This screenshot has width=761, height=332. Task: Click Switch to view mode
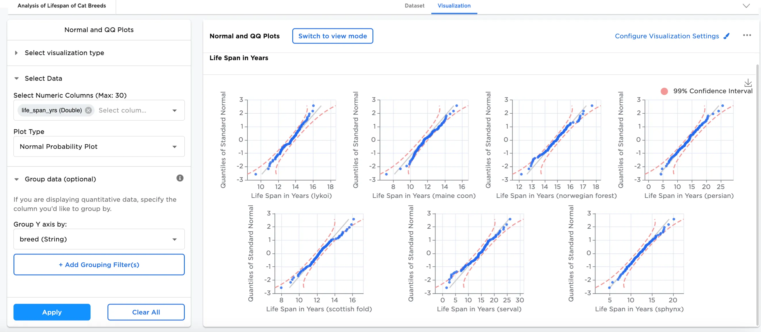332,36
